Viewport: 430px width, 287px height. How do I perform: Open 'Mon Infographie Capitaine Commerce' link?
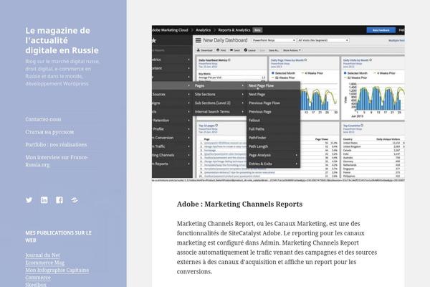57,274
